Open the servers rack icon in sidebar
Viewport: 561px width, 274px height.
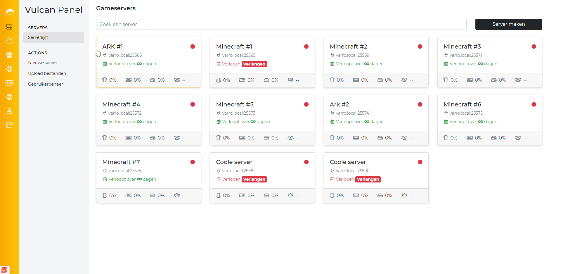coord(9,27)
